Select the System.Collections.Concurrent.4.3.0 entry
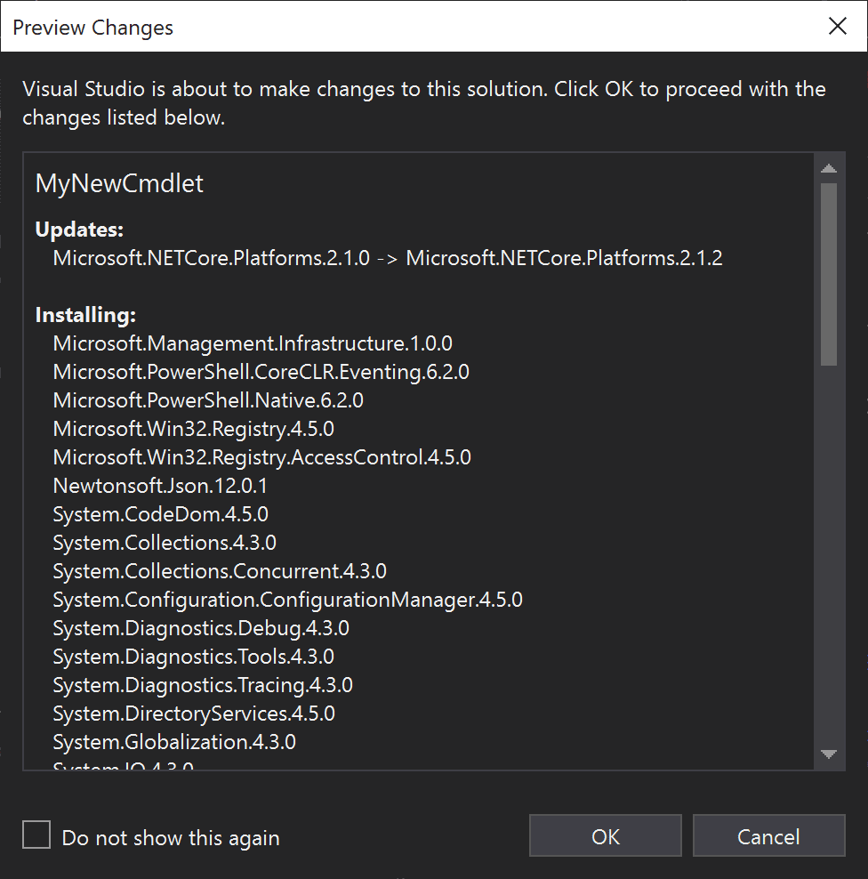868x879 pixels. (220, 571)
